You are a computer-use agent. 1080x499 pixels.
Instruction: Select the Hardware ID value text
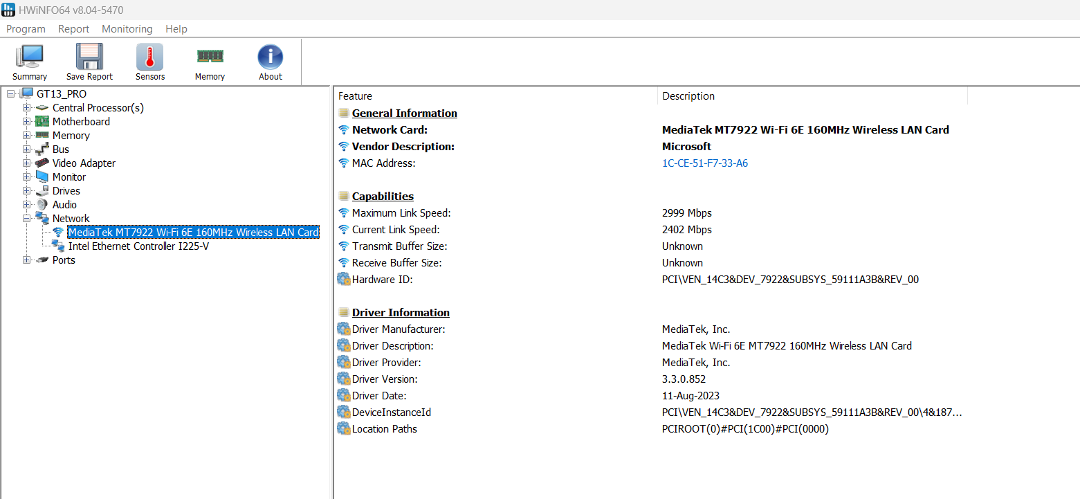pos(790,280)
